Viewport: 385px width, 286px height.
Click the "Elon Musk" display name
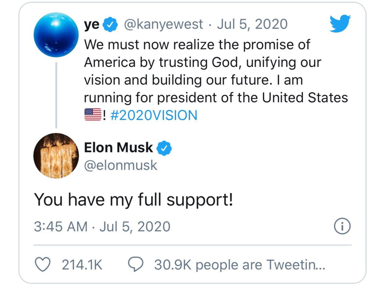(x=119, y=148)
